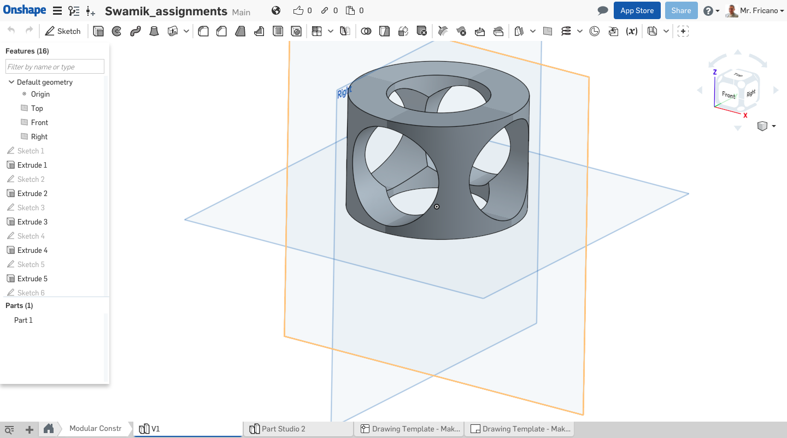Click the Onshape logo
The width and height of the screenshot is (787, 438).
(25, 10)
